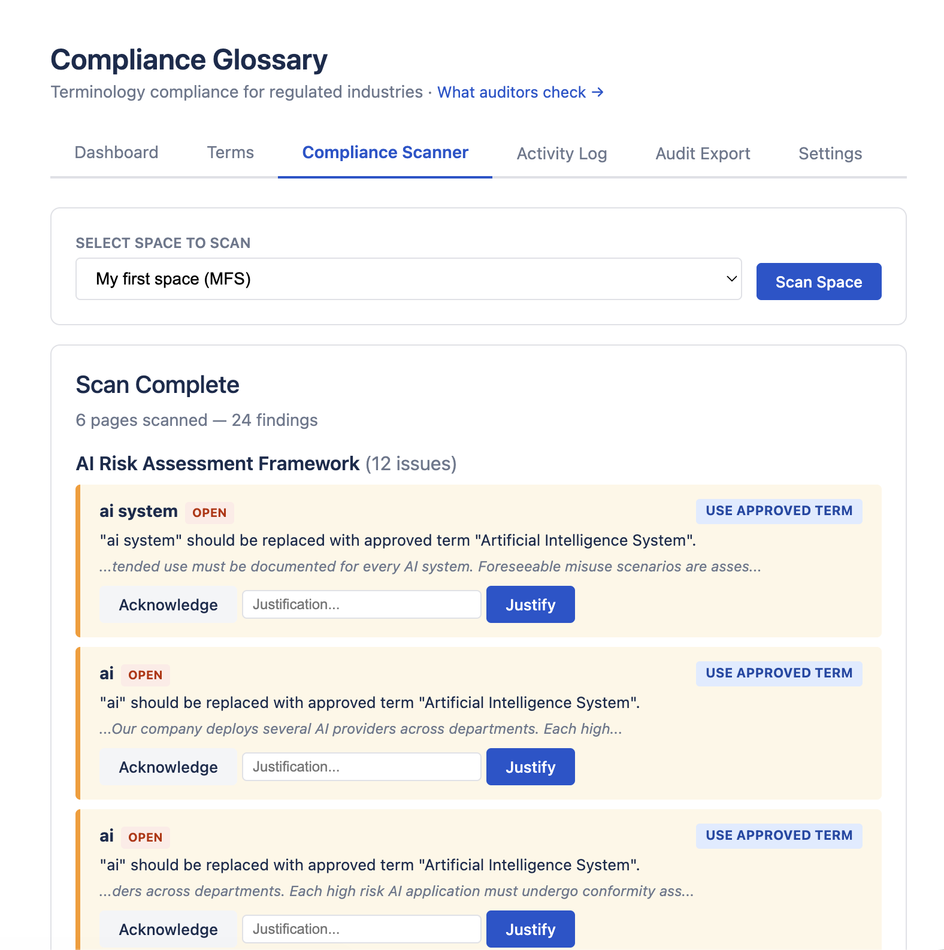
Task: Acknowledge the "AI application" excerpt finding
Action: (168, 930)
